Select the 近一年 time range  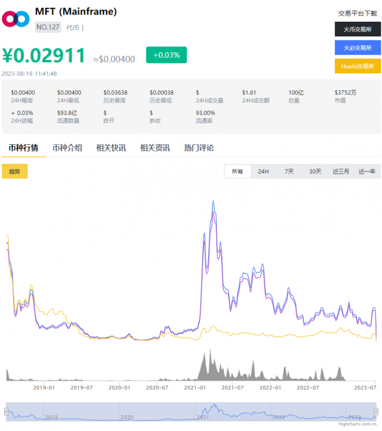pos(367,171)
